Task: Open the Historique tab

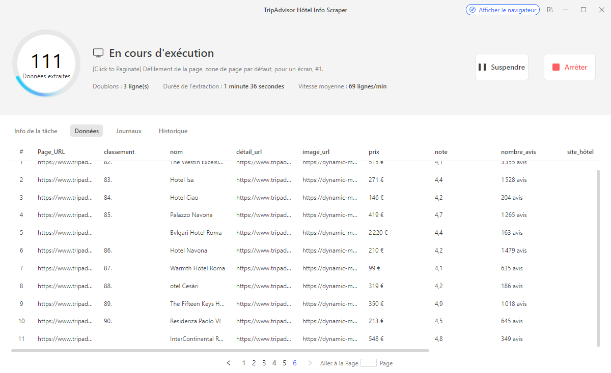Action: click(x=173, y=131)
